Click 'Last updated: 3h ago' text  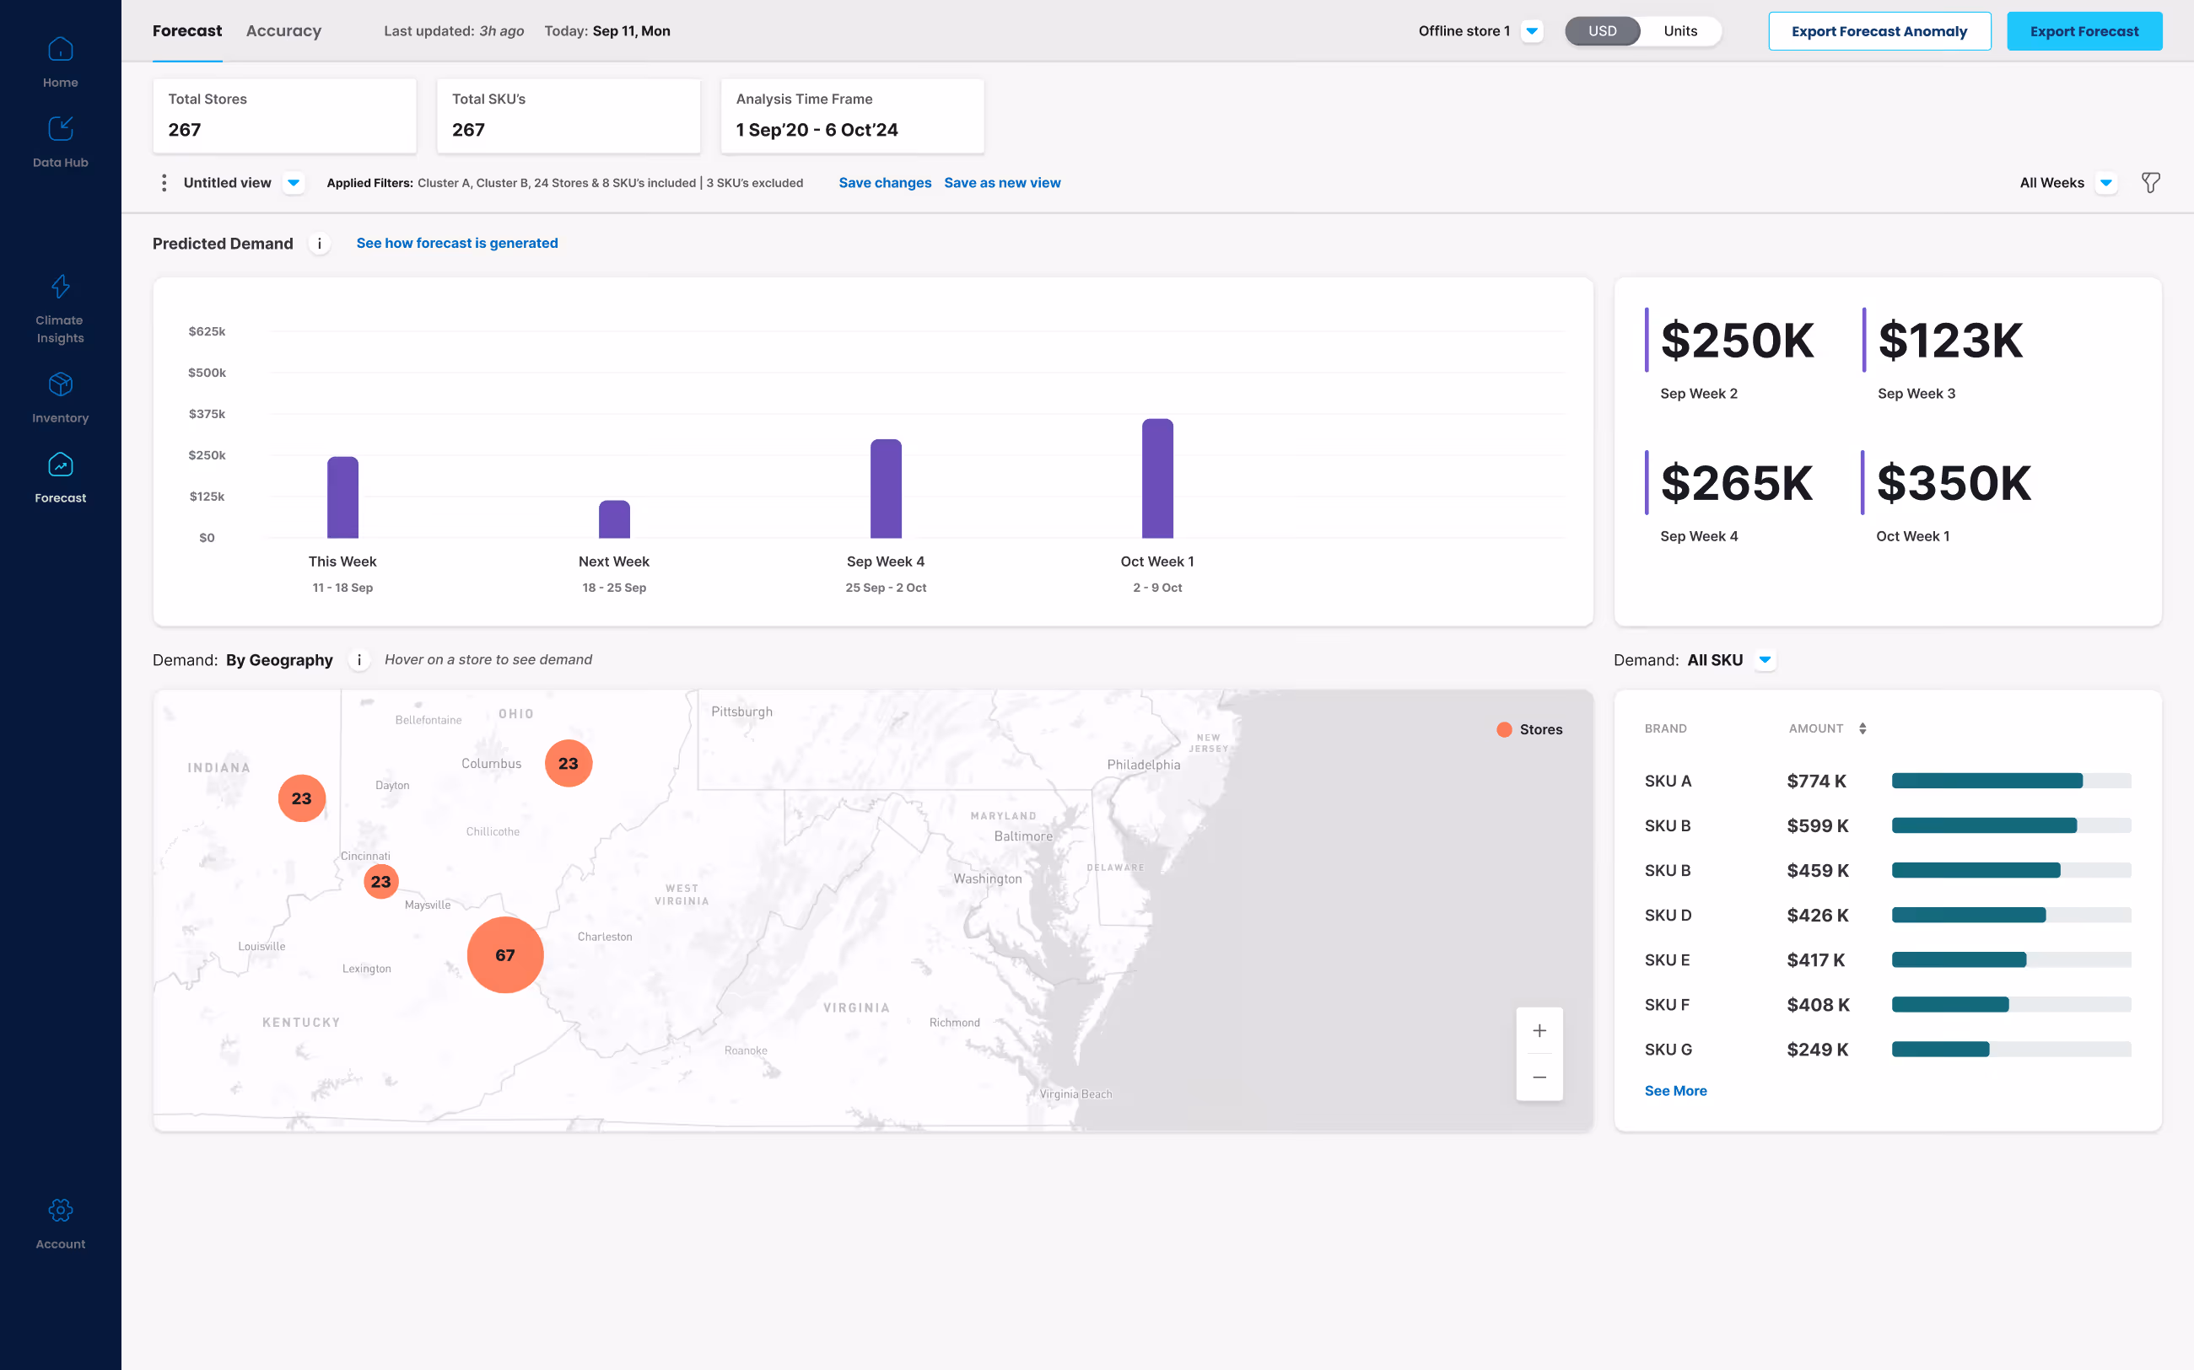[x=453, y=31]
